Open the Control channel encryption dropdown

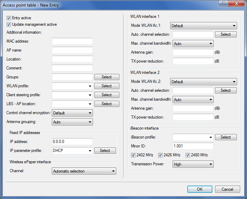(x=72, y=113)
